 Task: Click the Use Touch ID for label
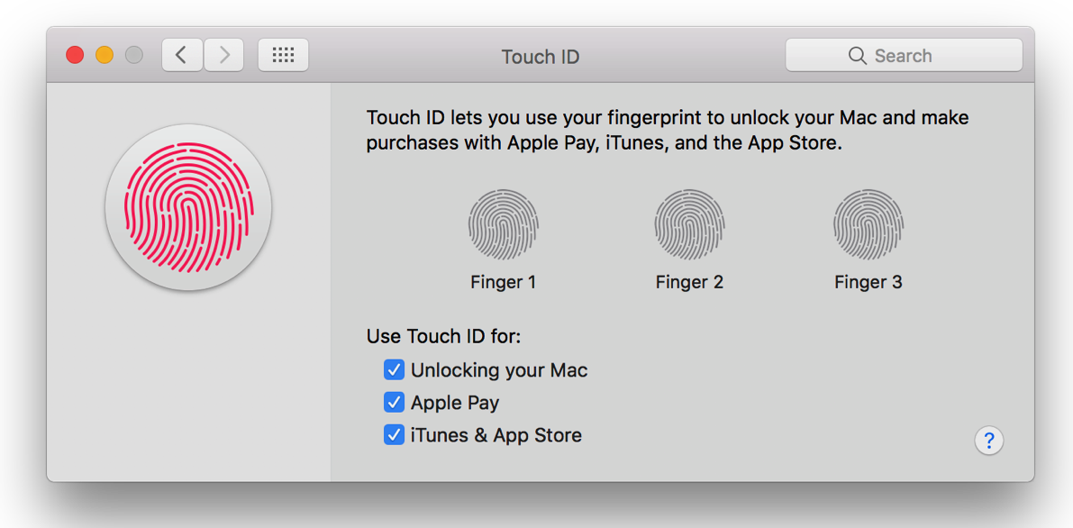(443, 335)
